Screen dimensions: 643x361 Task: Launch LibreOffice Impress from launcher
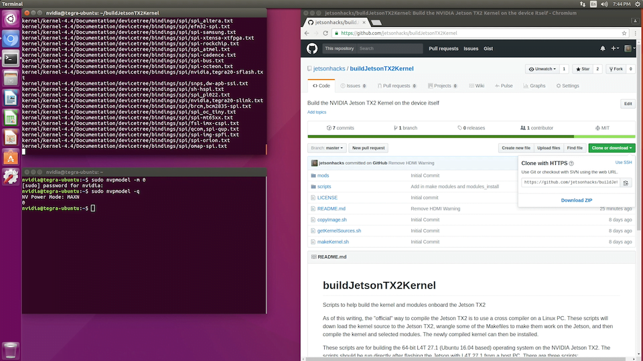[x=11, y=137]
